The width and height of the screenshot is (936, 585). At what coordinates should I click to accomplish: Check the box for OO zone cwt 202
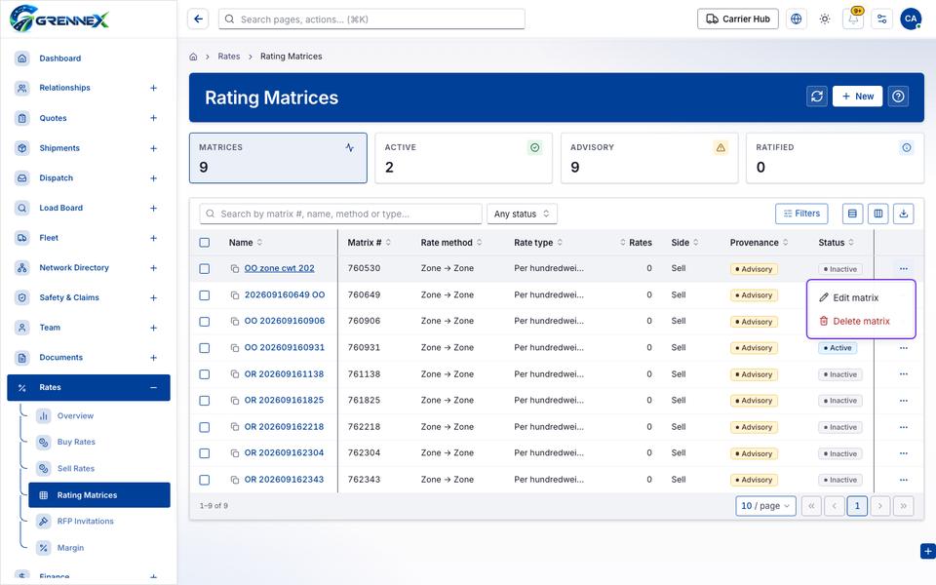click(204, 269)
